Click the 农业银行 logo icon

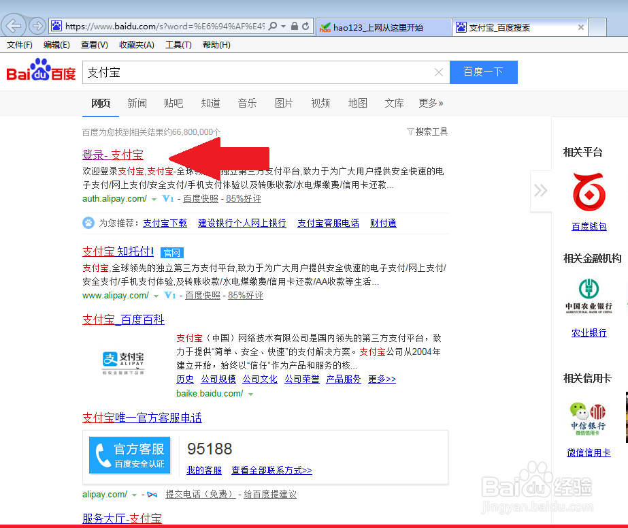pos(589,296)
